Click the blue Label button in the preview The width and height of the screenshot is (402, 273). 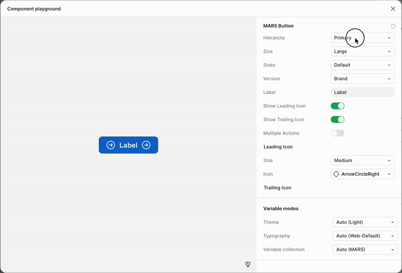pyautogui.click(x=129, y=145)
